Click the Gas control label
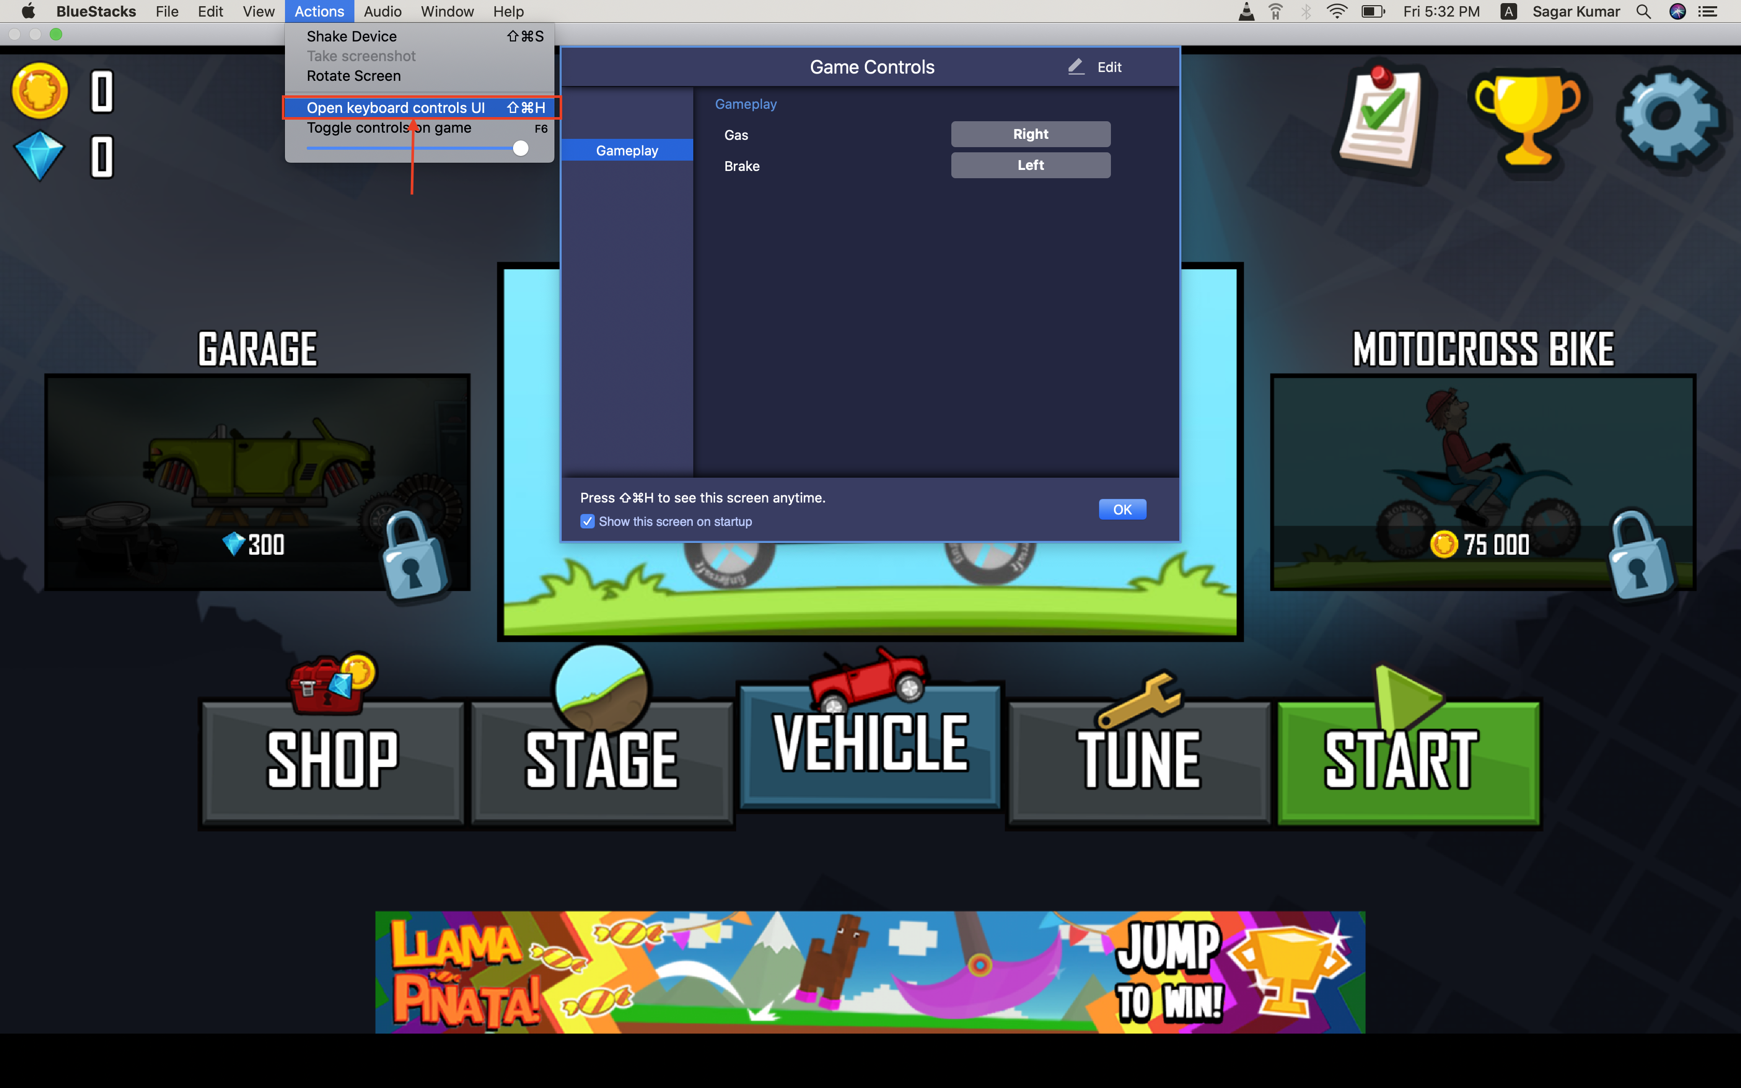The width and height of the screenshot is (1741, 1088). 736,135
